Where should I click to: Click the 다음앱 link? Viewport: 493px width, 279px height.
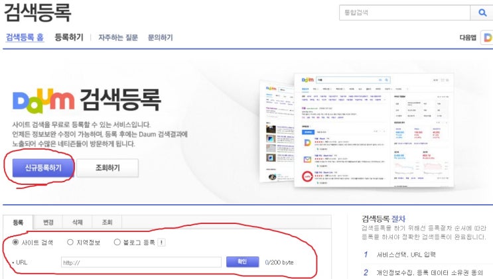(468, 38)
